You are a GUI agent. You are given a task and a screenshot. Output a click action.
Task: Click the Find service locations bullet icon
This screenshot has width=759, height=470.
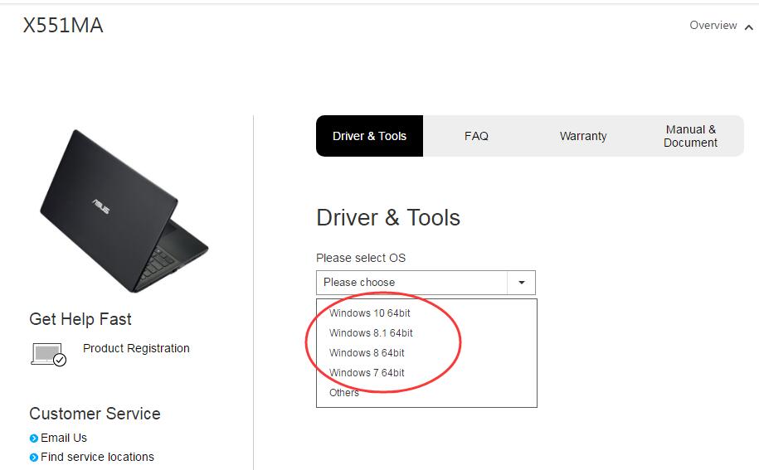coord(33,458)
